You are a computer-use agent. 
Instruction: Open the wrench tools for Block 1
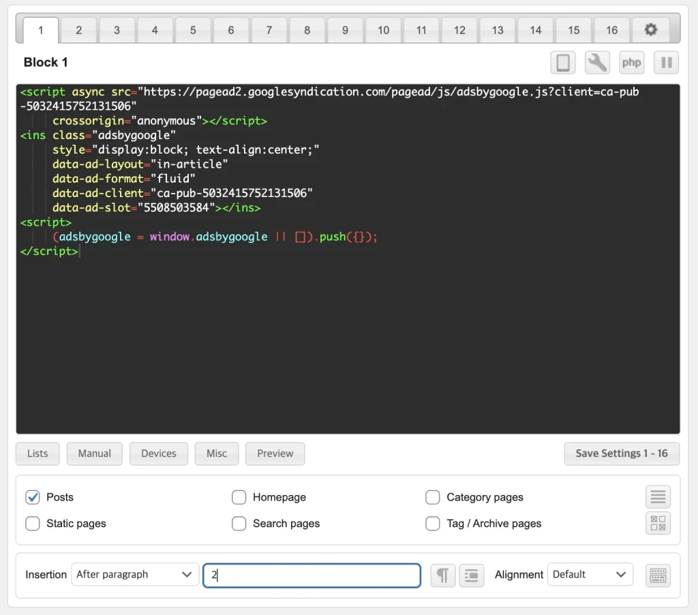tap(597, 62)
